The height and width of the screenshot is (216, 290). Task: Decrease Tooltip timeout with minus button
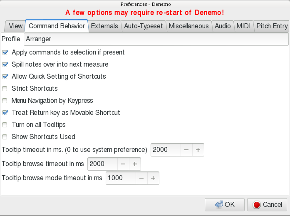click(x=186, y=150)
